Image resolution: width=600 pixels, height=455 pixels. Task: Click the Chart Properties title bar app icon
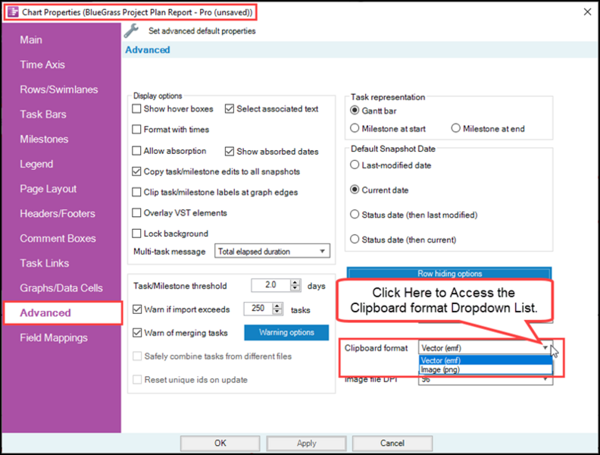coord(13,12)
